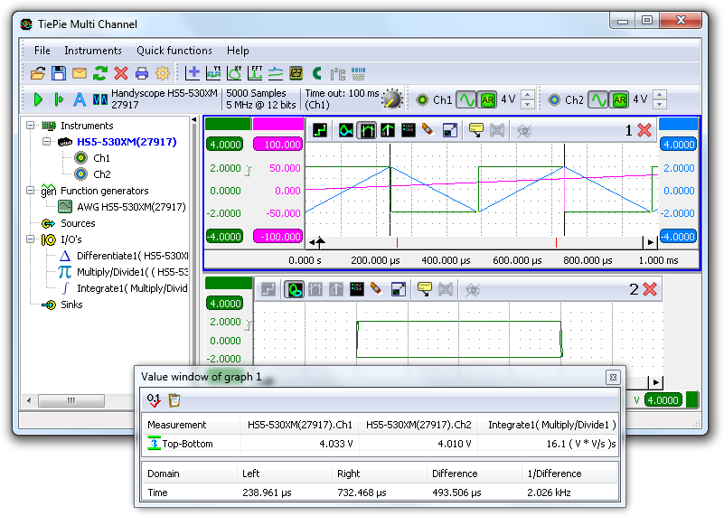Open the Help menu
Viewport: 724px width, 516px height.
[x=238, y=51]
